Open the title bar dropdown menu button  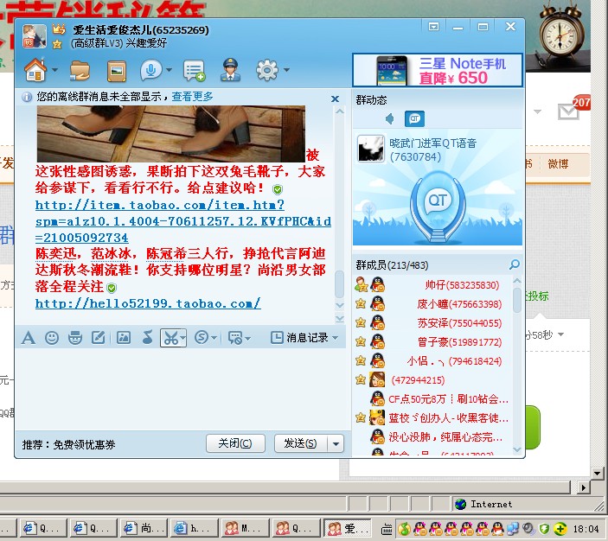coord(433,27)
